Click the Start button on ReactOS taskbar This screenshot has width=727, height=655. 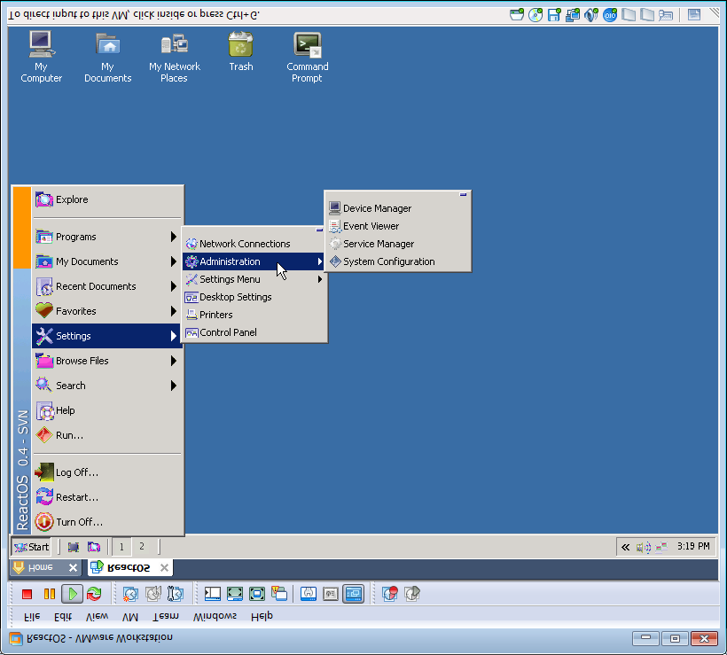(31, 547)
